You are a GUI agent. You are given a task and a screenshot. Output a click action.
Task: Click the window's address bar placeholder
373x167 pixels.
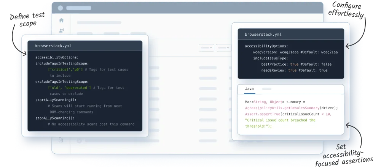click(x=78, y=8)
